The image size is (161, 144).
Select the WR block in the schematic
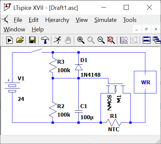145,82
